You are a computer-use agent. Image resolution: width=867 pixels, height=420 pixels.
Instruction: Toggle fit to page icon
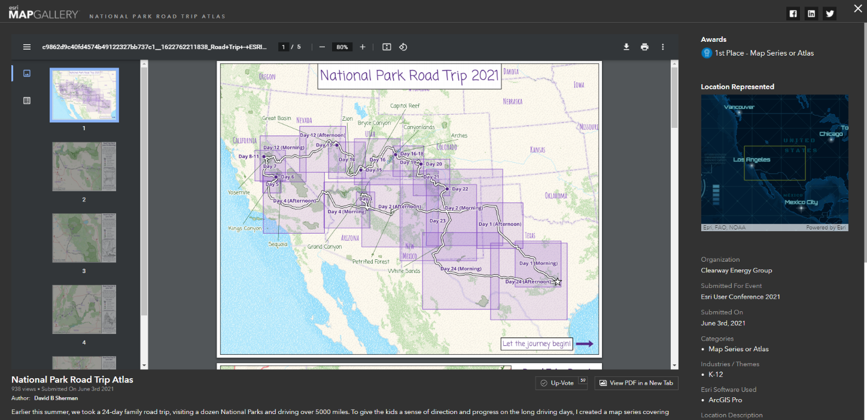coord(387,47)
